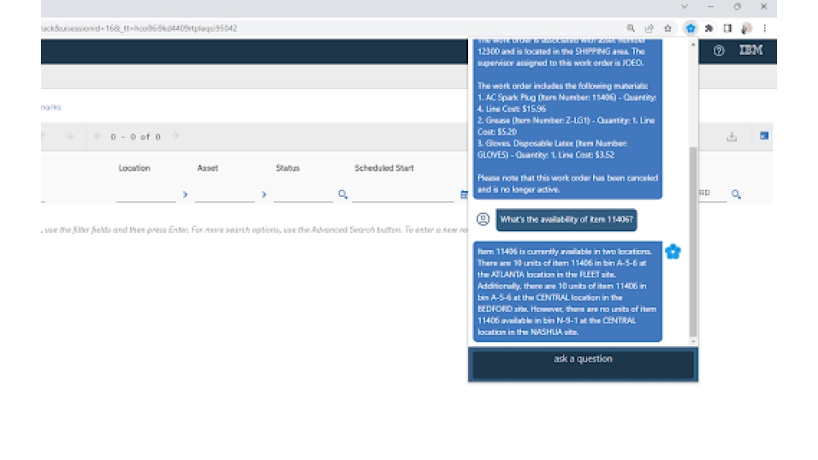The image size is (818, 460).
Task: Bookmark this page with the star icon
Action: [668, 28]
